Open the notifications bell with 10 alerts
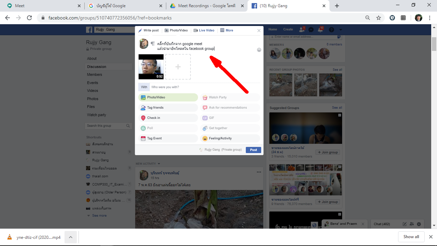 pyautogui.click(x=320, y=30)
